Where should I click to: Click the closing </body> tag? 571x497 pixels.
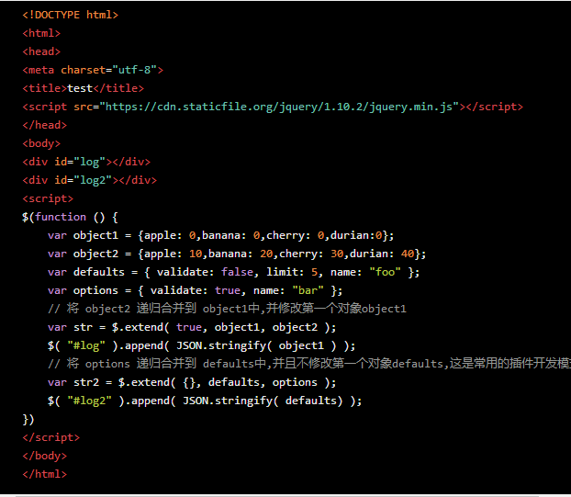click(44, 456)
